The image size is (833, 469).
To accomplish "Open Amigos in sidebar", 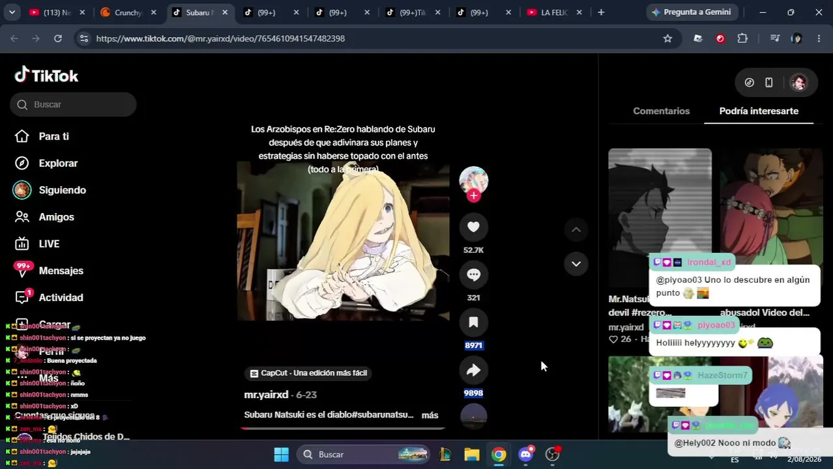I will pyautogui.click(x=56, y=217).
